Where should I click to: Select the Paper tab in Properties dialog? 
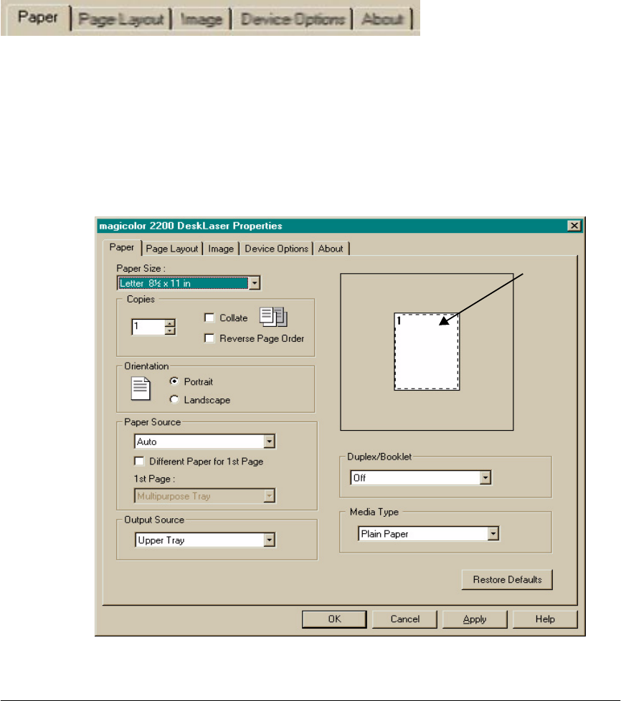[122, 247]
